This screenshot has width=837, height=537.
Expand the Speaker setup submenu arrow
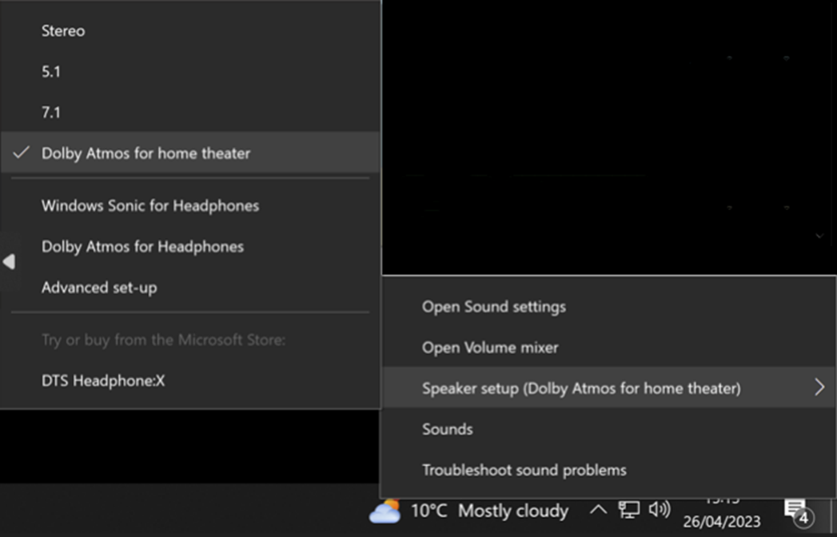pos(819,388)
